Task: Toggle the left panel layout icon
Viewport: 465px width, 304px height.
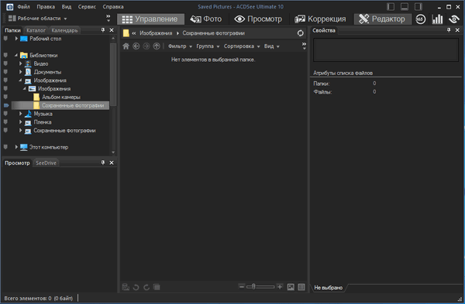Action: (391, 6)
